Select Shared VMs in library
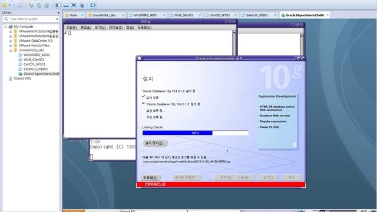 pos(22,78)
